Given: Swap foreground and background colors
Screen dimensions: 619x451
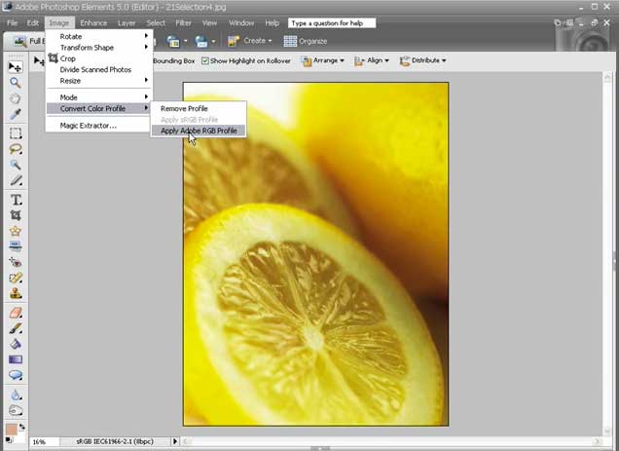Looking at the screenshot, I should [22, 427].
